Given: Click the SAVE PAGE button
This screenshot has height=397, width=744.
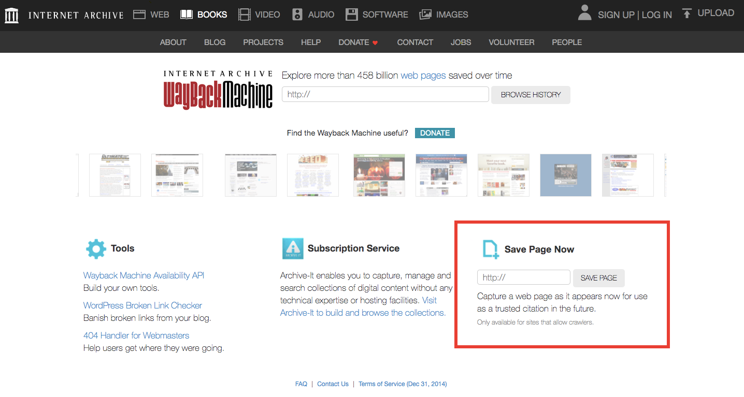Looking at the screenshot, I should pos(598,278).
